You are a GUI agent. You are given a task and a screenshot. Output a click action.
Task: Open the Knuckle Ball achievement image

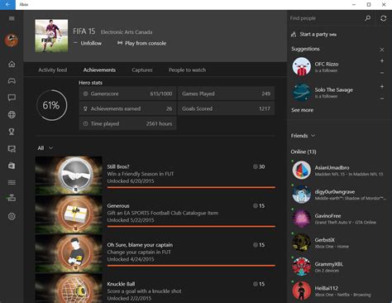coord(69,288)
